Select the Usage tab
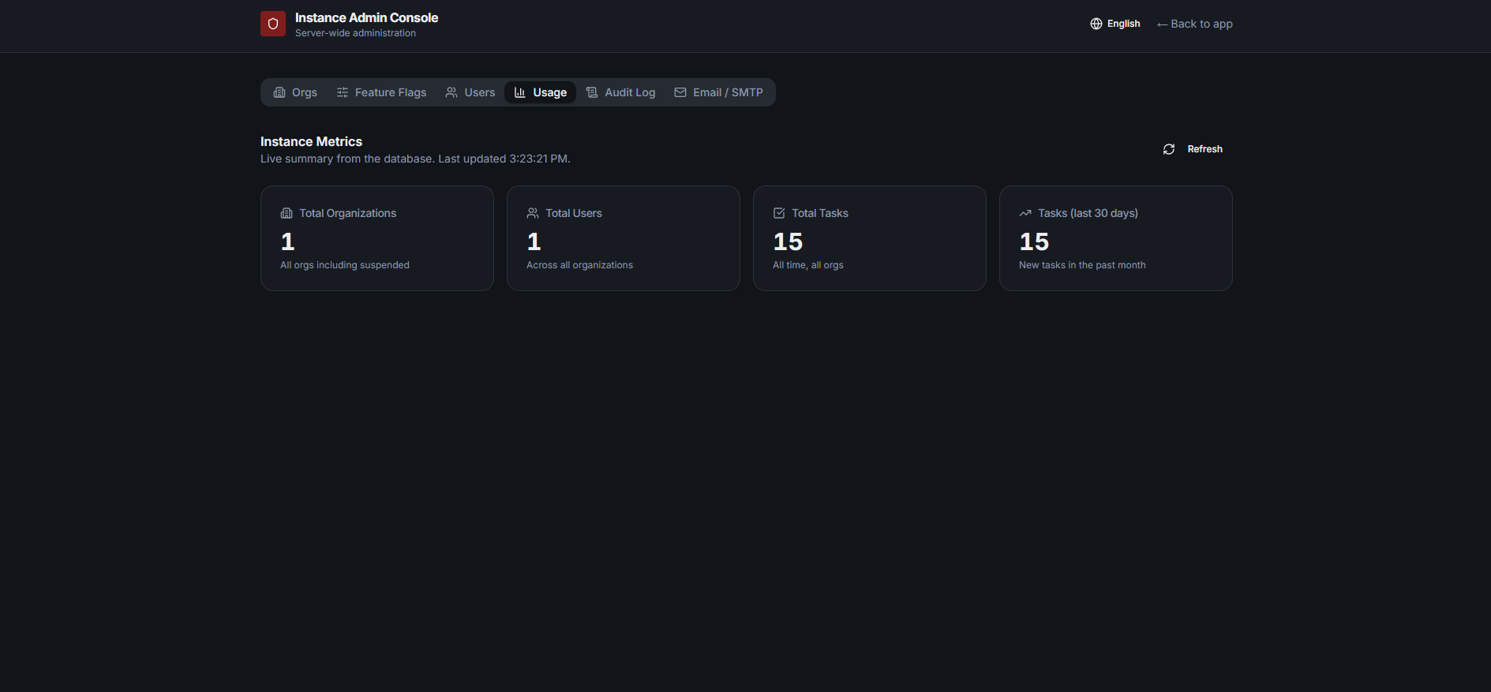The height and width of the screenshot is (692, 1491). point(541,92)
